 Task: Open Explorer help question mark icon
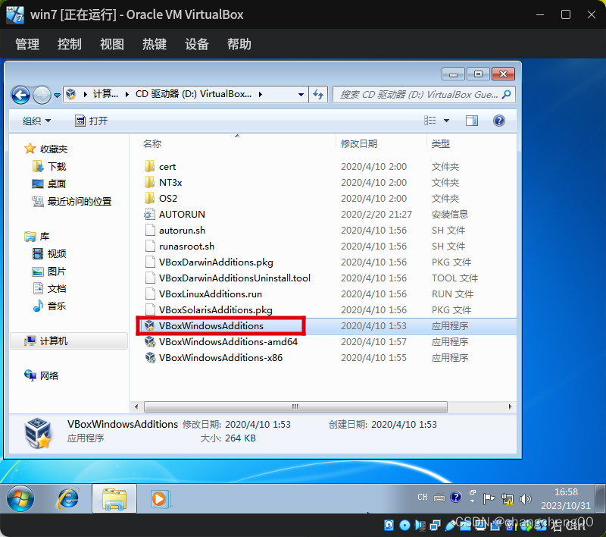[498, 121]
